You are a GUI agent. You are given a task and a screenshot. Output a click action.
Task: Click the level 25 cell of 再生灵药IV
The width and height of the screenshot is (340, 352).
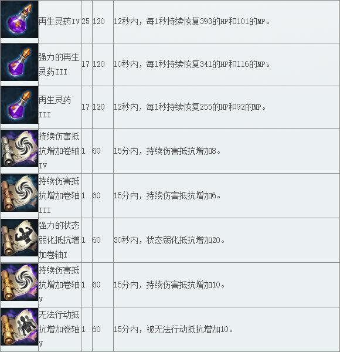pyautogui.click(x=86, y=22)
